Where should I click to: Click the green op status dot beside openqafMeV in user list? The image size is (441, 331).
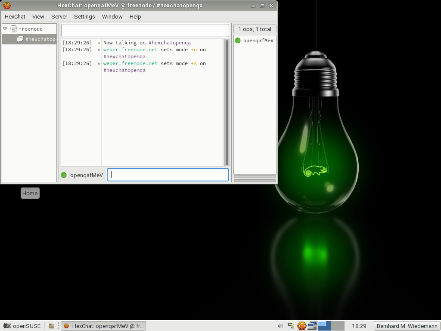pyautogui.click(x=238, y=41)
